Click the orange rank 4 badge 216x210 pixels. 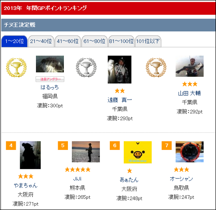pyautogui.click(x=11, y=145)
